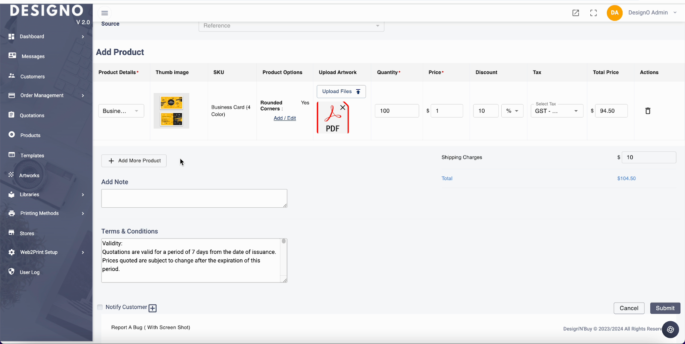Remove the uploaded PDF artwork
This screenshot has width=685, height=344.
pyautogui.click(x=342, y=108)
